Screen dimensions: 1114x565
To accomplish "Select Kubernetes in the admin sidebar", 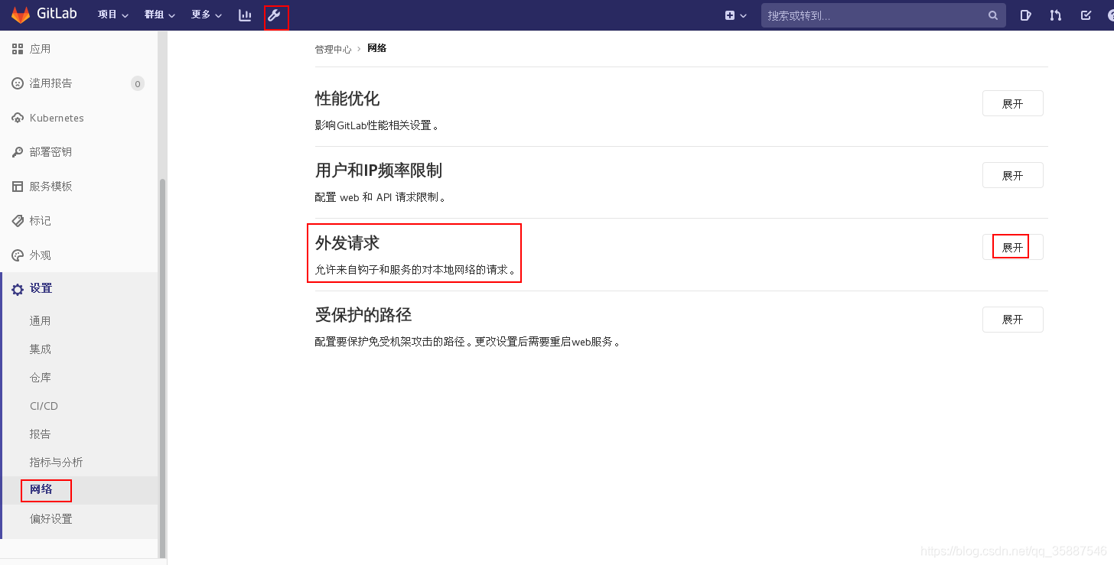I will pos(56,118).
